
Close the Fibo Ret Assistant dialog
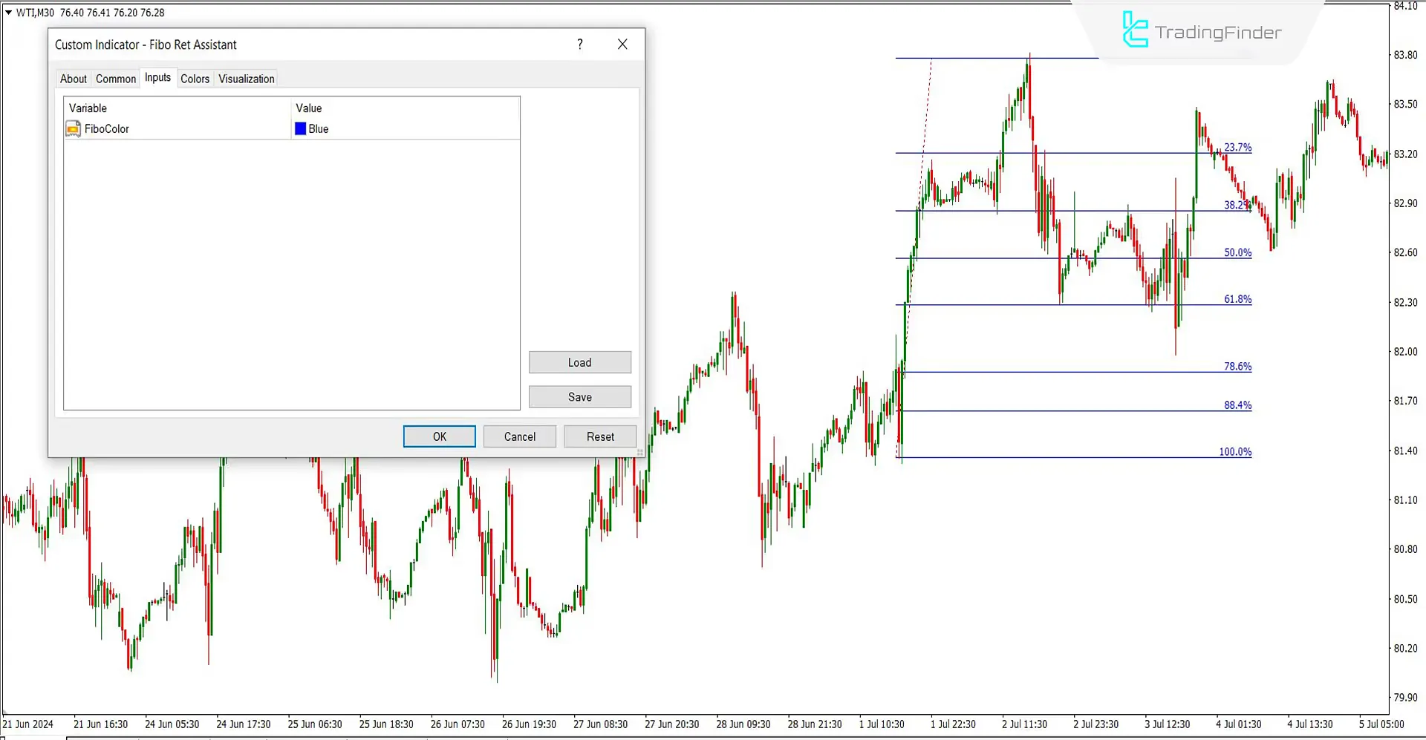(622, 45)
